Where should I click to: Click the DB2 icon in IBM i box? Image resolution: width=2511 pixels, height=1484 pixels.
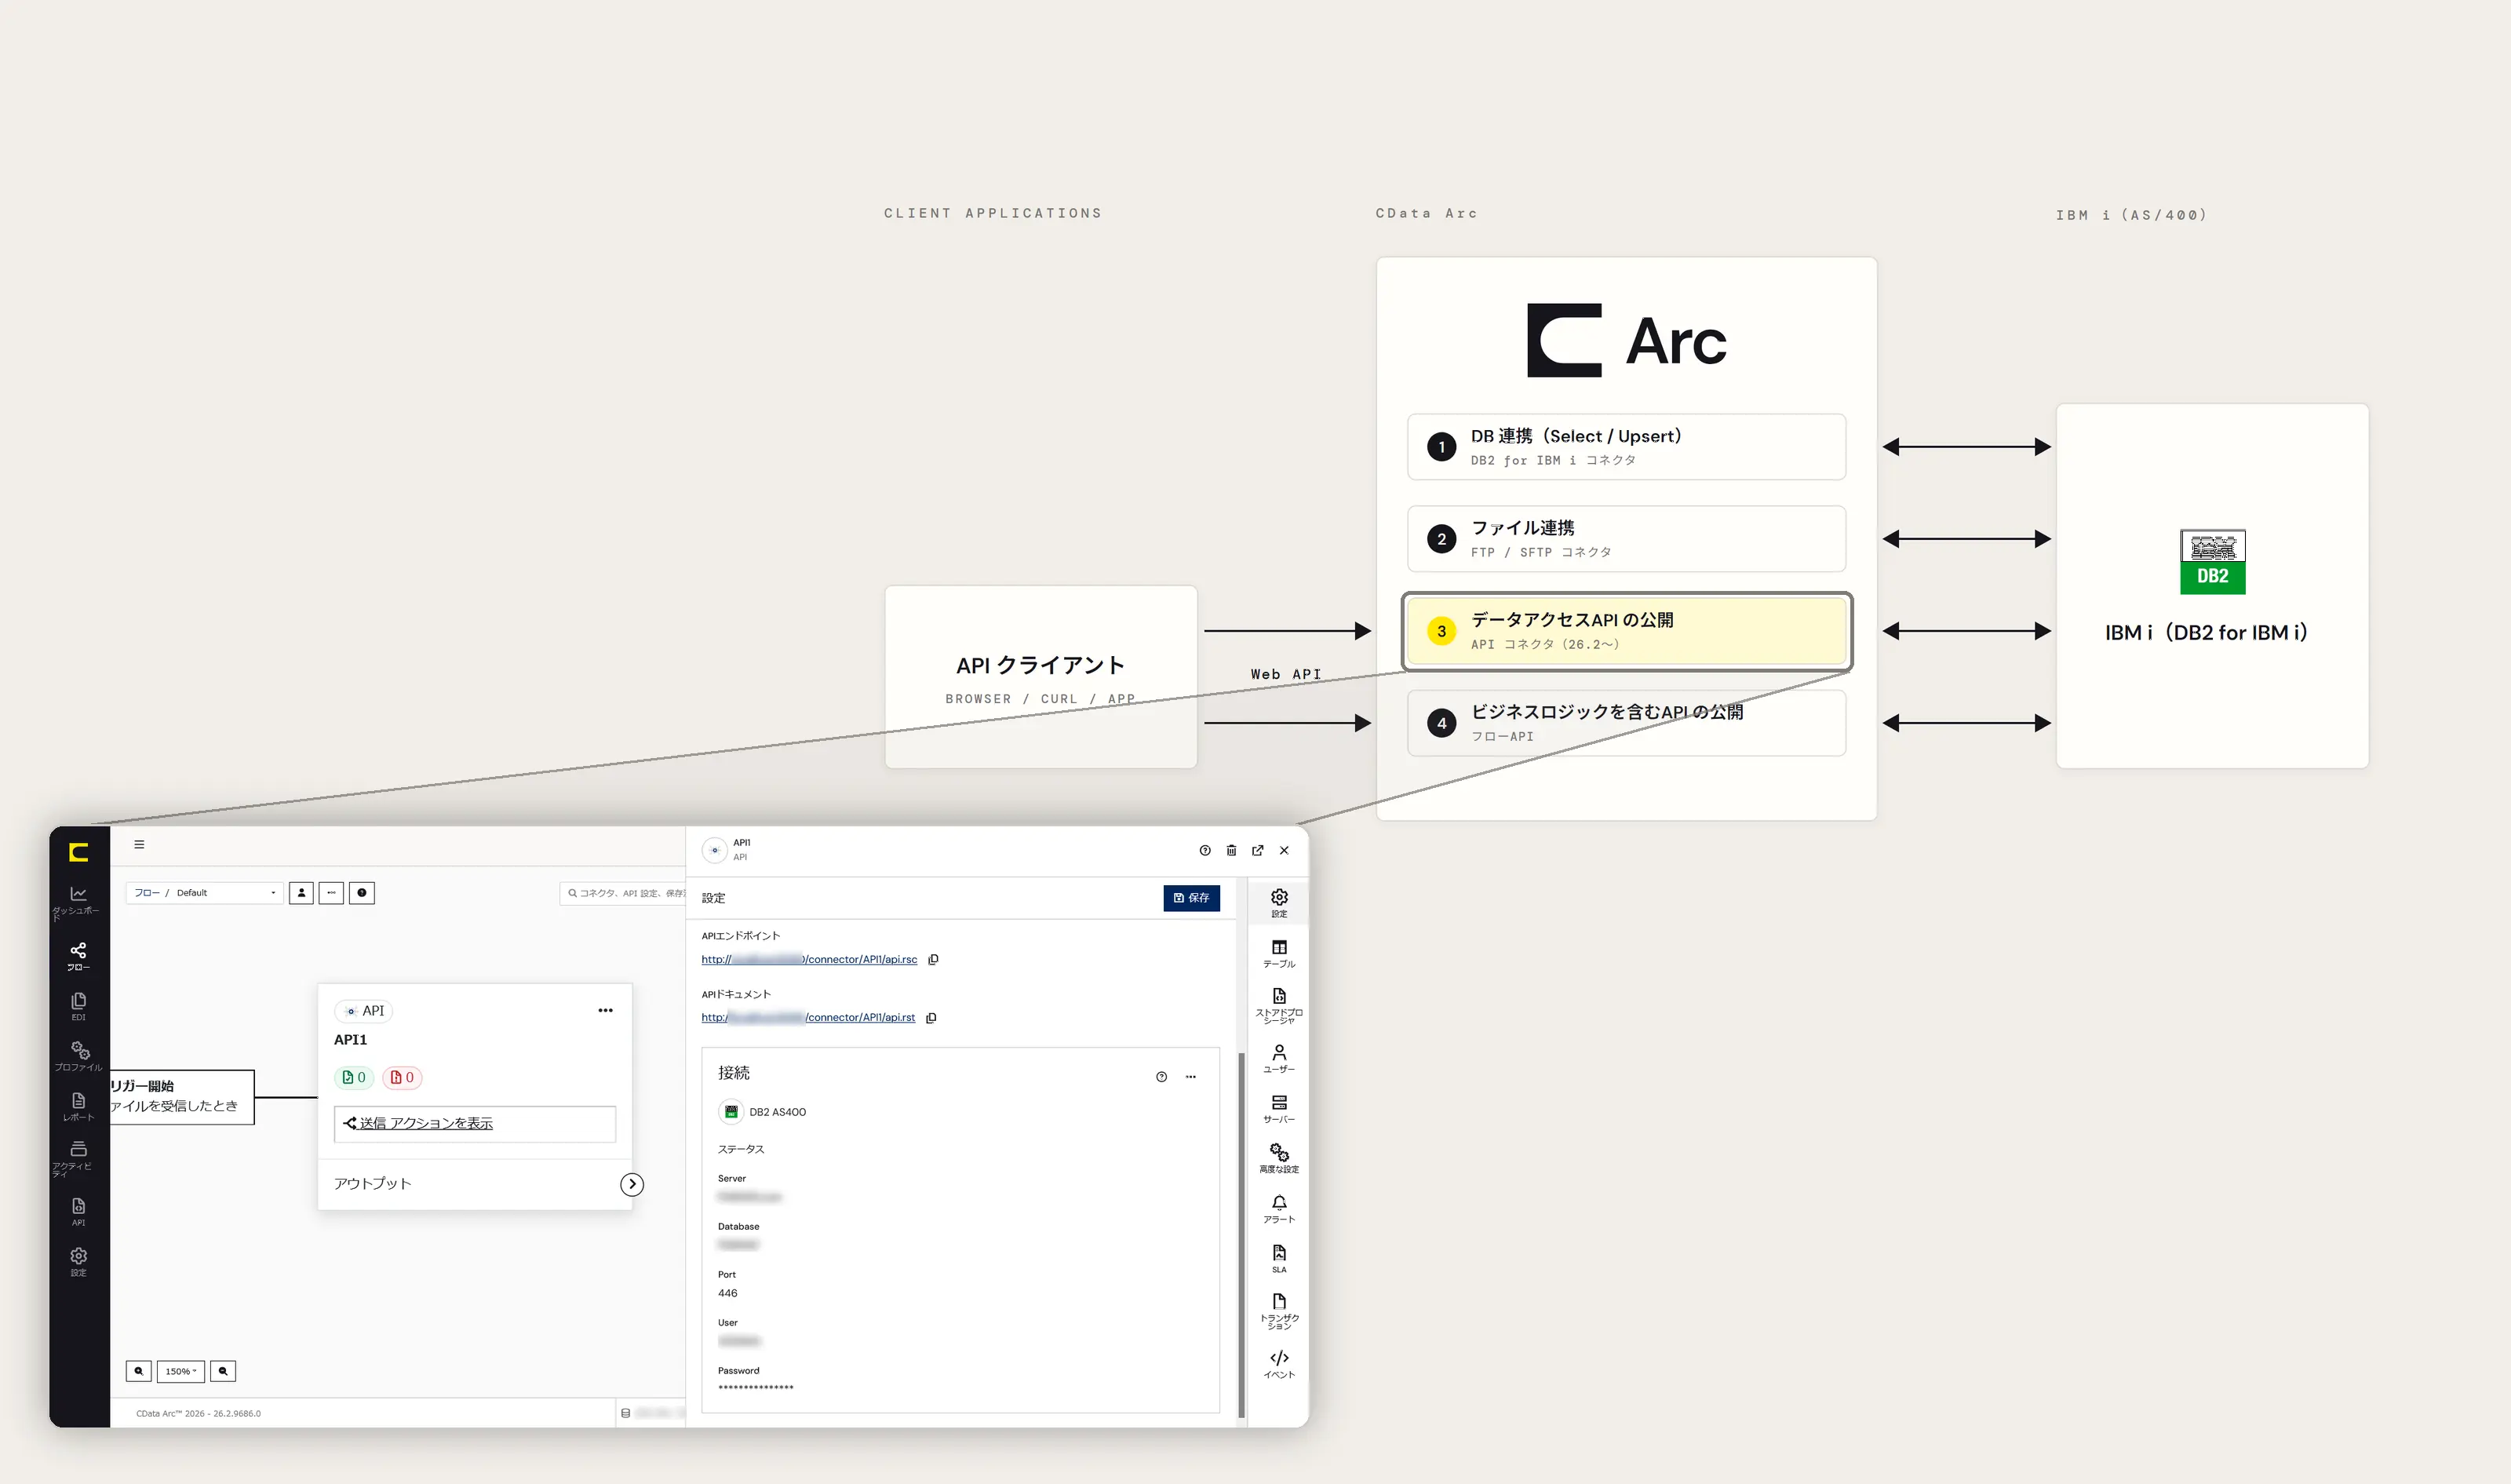(2212, 562)
